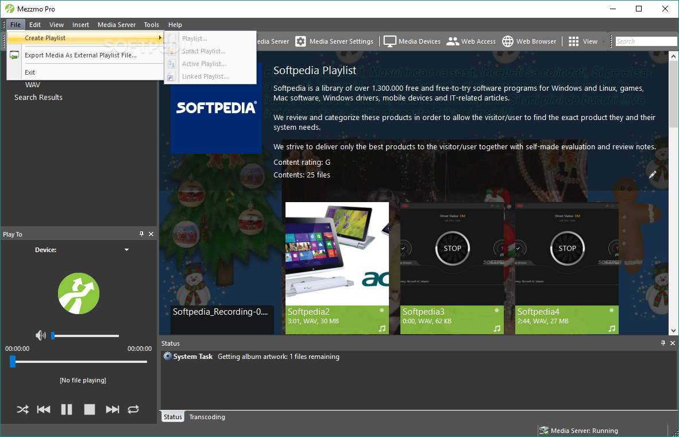Mute the volume speaker icon
Screen dimensions: 679x437
click(x=41, y=335)
